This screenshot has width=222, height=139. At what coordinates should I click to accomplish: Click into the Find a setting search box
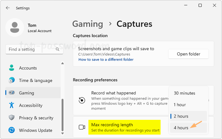click(x=34, y=49)
